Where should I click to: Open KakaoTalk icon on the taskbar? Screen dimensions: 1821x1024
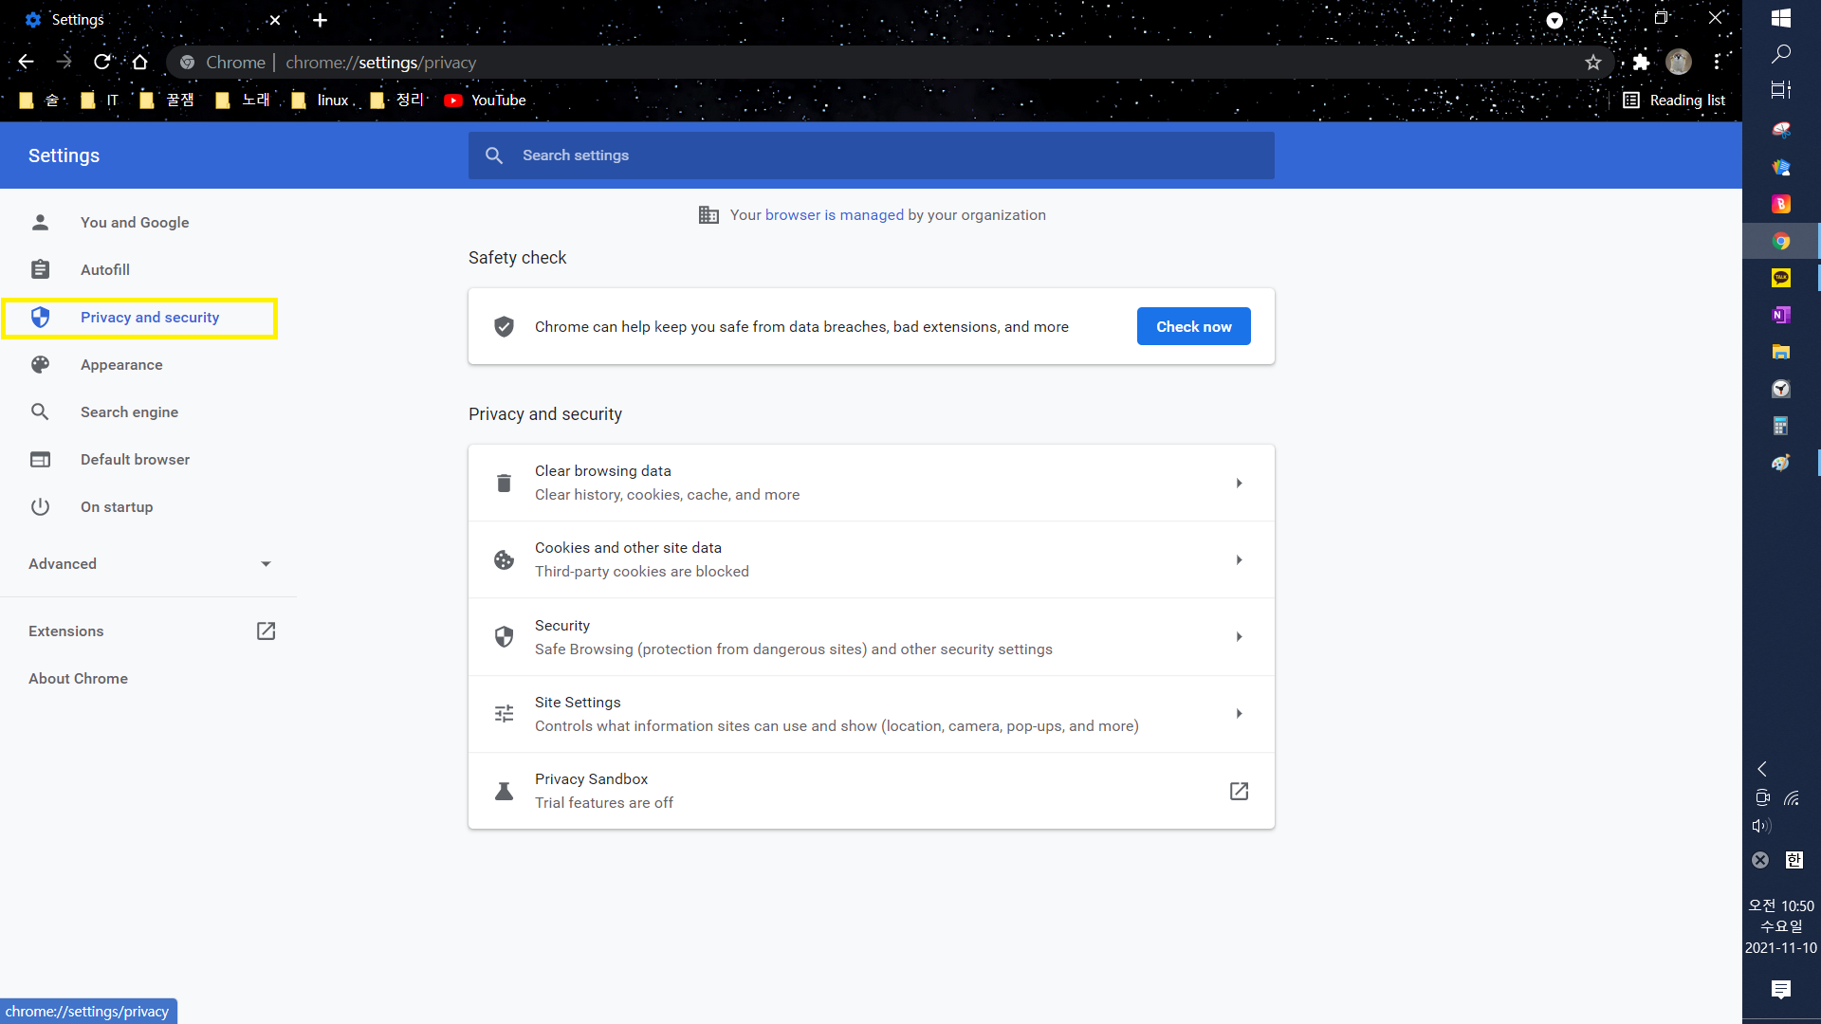tap(1781, 278)
